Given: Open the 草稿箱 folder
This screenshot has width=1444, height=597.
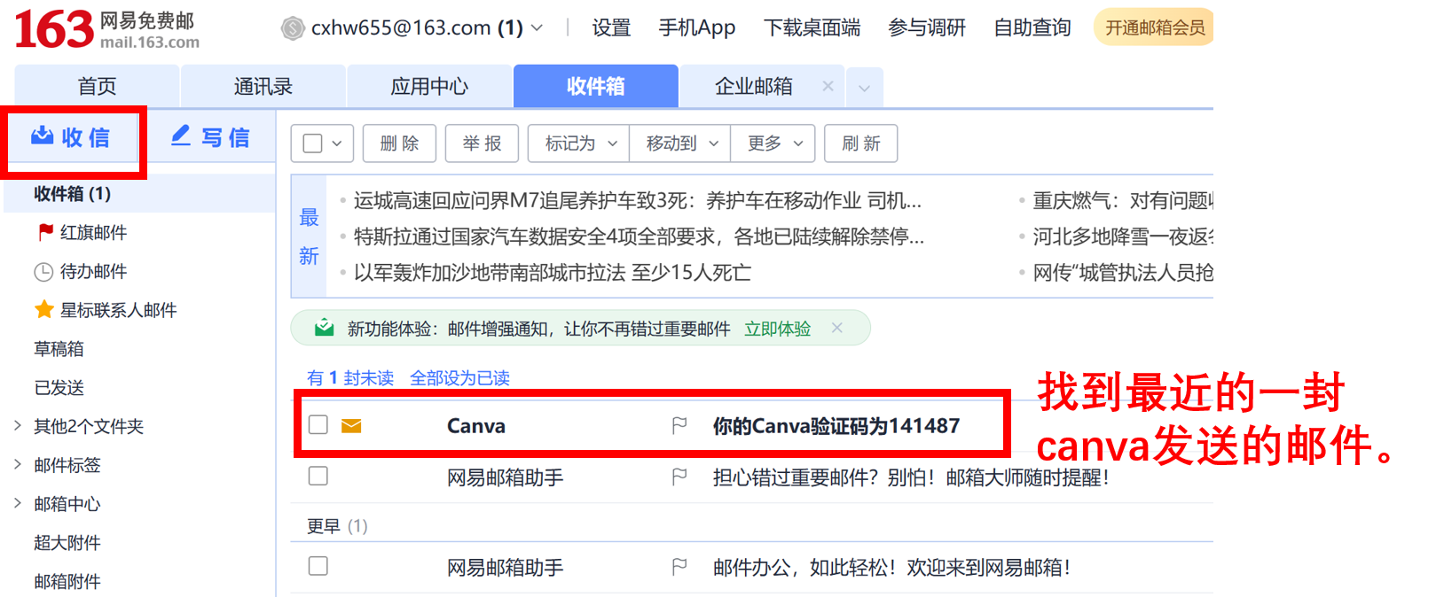Looking at the screenshot, I should point(59,349).
